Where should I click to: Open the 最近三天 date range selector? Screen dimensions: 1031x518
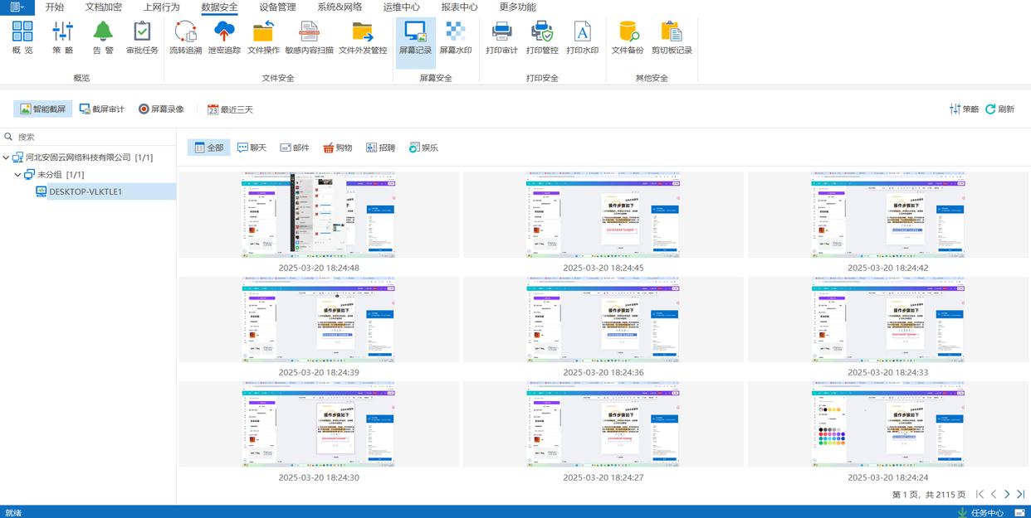(230, 109)
